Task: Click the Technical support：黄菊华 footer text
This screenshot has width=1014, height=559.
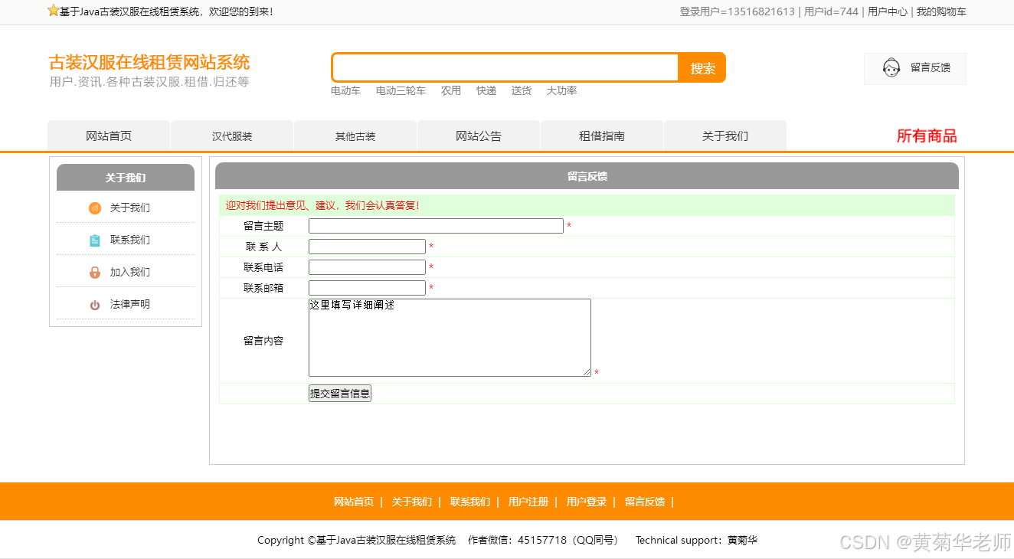Action: [696, 541]
